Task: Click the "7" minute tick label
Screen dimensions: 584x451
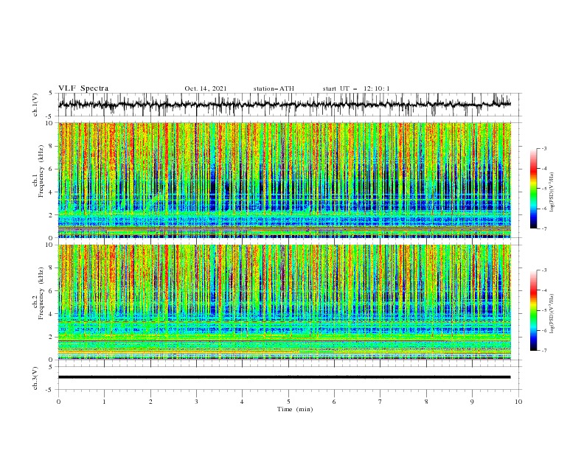Action: click(380, 402)
